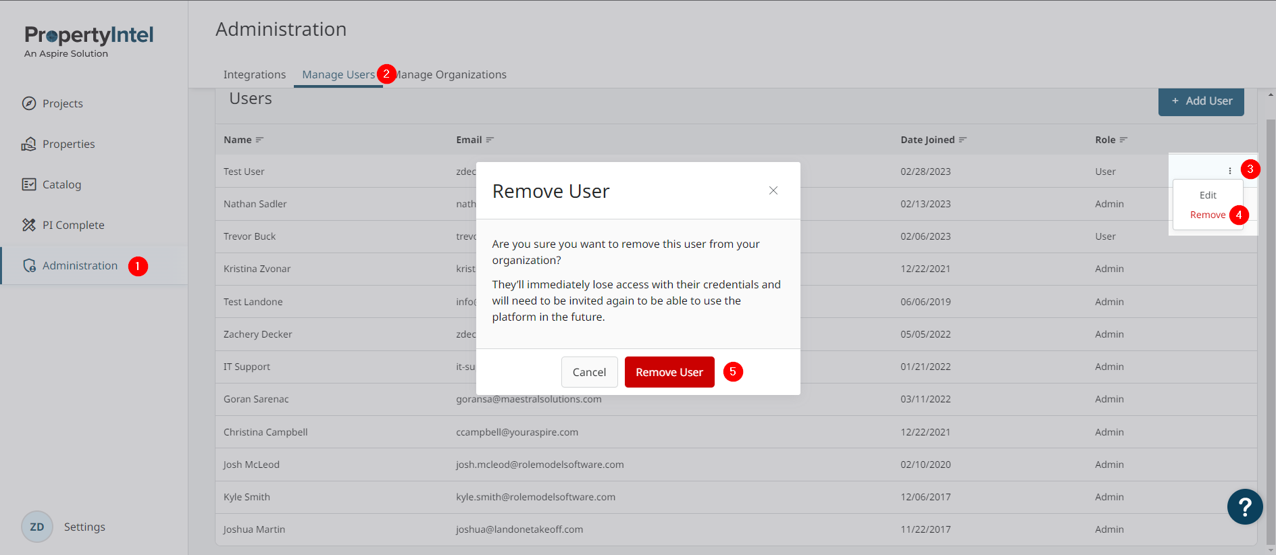This screenshot has width=1276, height=555.
Task: Click email ccampbell@youraspire.com
Action: [517, 432]
